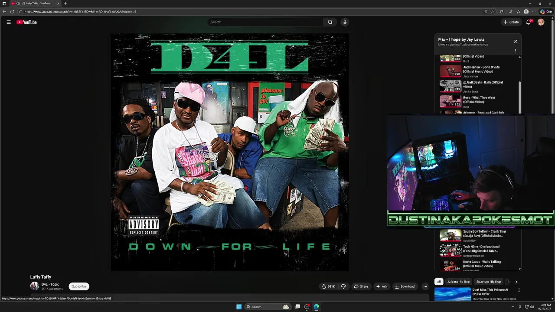Open Mix - I hope by Jay Lewis title
Image resolution: width=555 pixels, height=312 pixels.
pyautogui.click(x=461, y=39)
